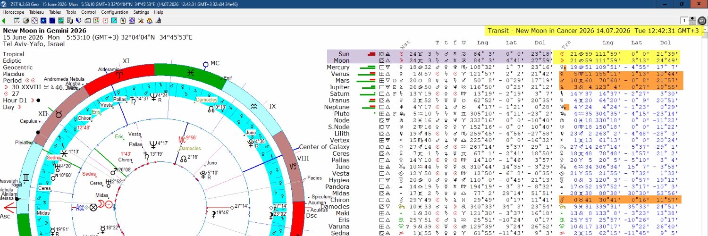Select the Center of Galaxy row label
Screen dimensions: 708x236
324,147
